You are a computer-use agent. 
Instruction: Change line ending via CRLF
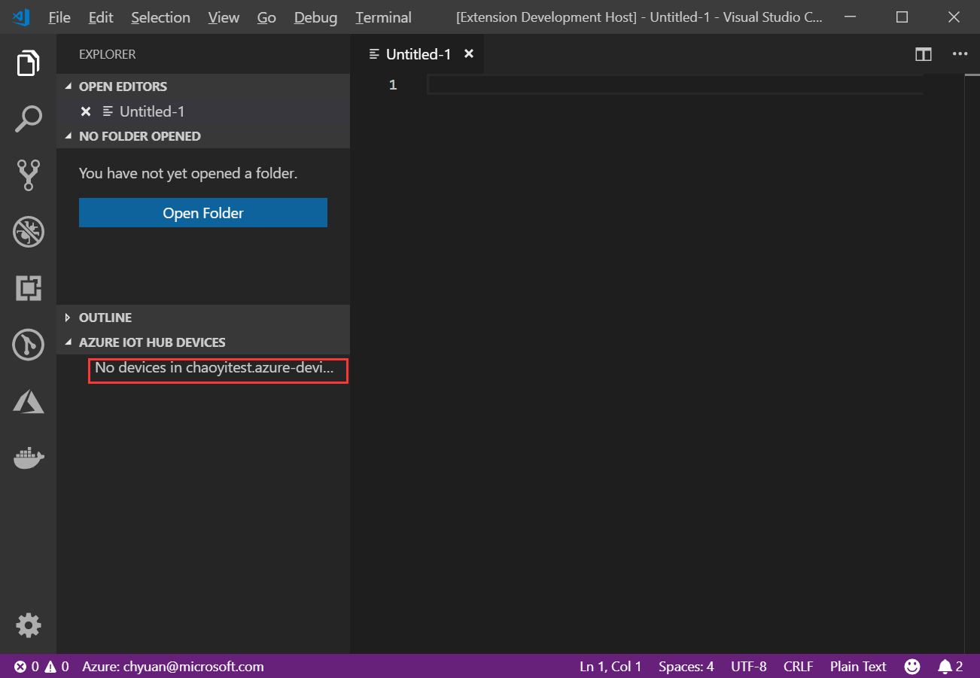tap(798, 666)
